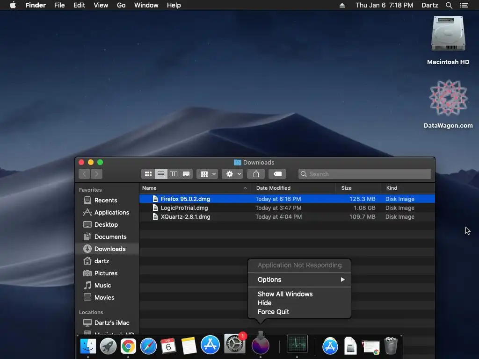Switch Finder to gallery view
479x359 pixels.
[186, 174]
